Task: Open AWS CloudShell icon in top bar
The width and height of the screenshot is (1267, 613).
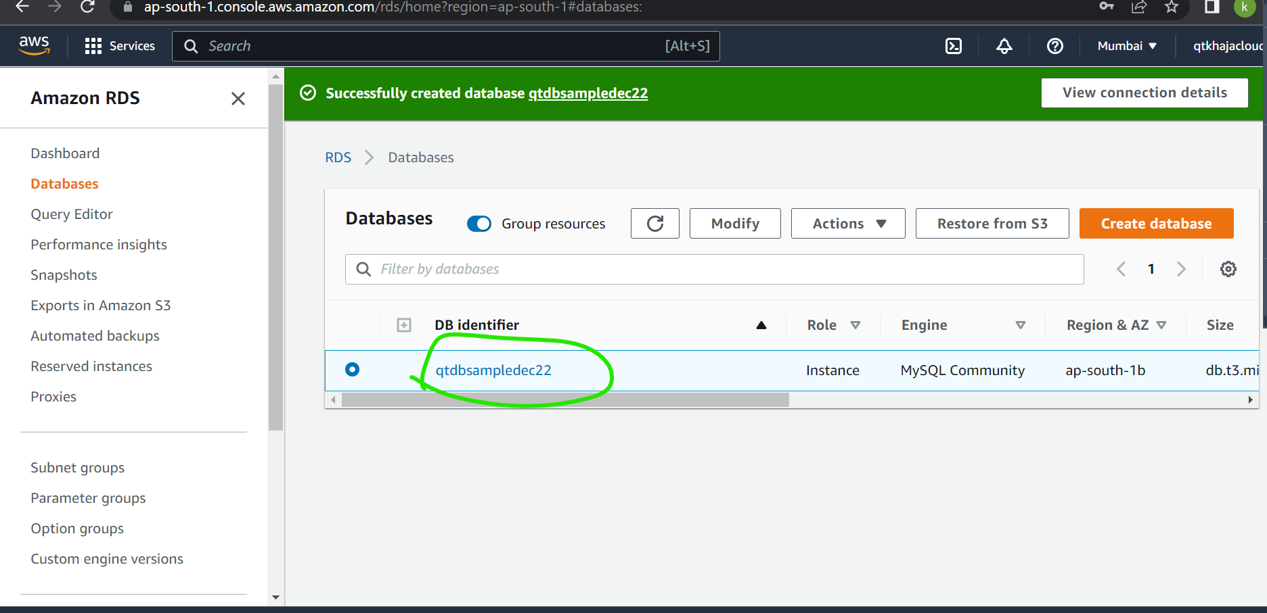Action: point(953,46)
